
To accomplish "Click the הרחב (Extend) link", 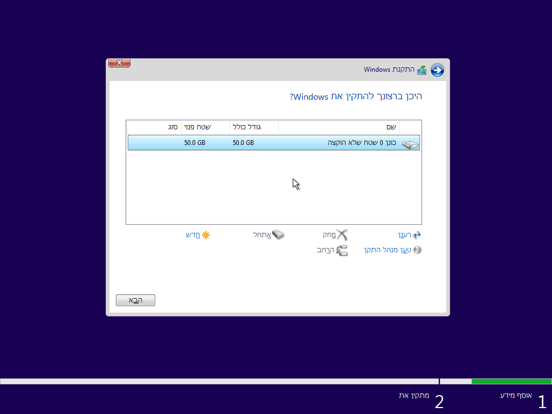I will pos(326,250).
